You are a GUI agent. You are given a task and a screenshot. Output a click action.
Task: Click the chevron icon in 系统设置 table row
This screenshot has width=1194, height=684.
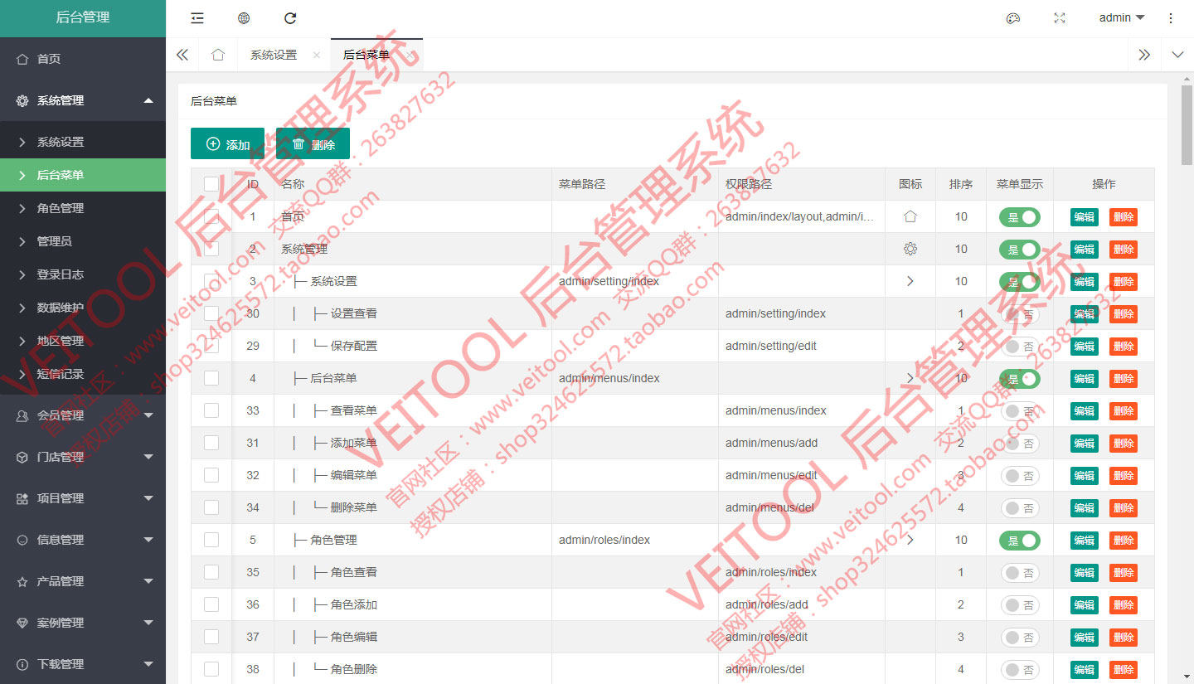[910, 281]
